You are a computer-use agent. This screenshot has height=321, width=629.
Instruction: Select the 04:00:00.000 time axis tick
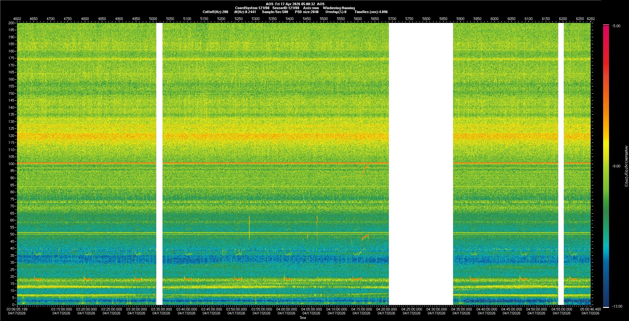click(287, 309)
